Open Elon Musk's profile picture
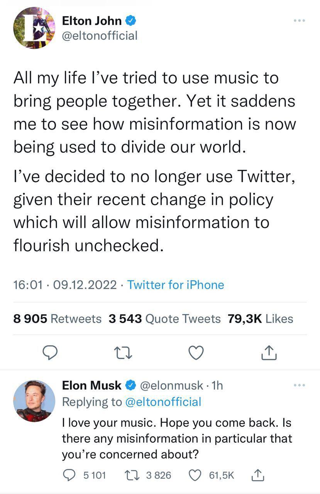 pos(34,401)
